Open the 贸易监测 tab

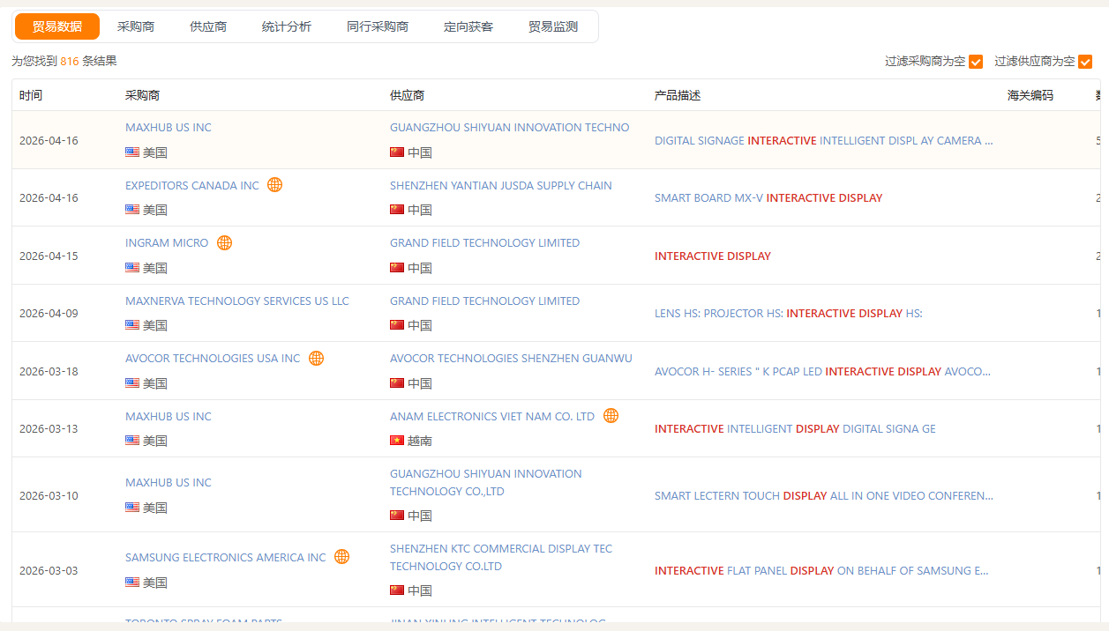(553, 26)
